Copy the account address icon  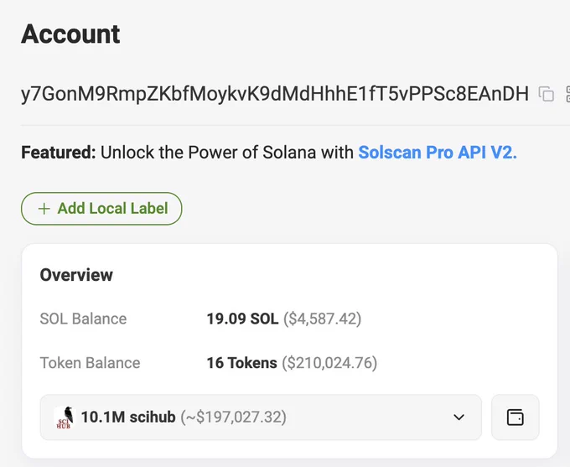point(546,94)
